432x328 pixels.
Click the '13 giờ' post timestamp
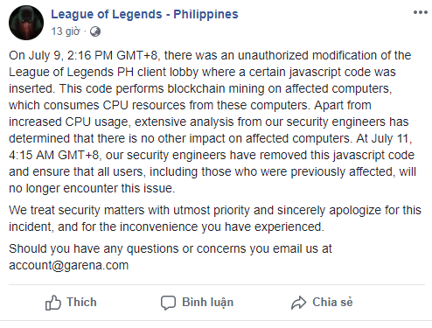click(x=66, y=31)
